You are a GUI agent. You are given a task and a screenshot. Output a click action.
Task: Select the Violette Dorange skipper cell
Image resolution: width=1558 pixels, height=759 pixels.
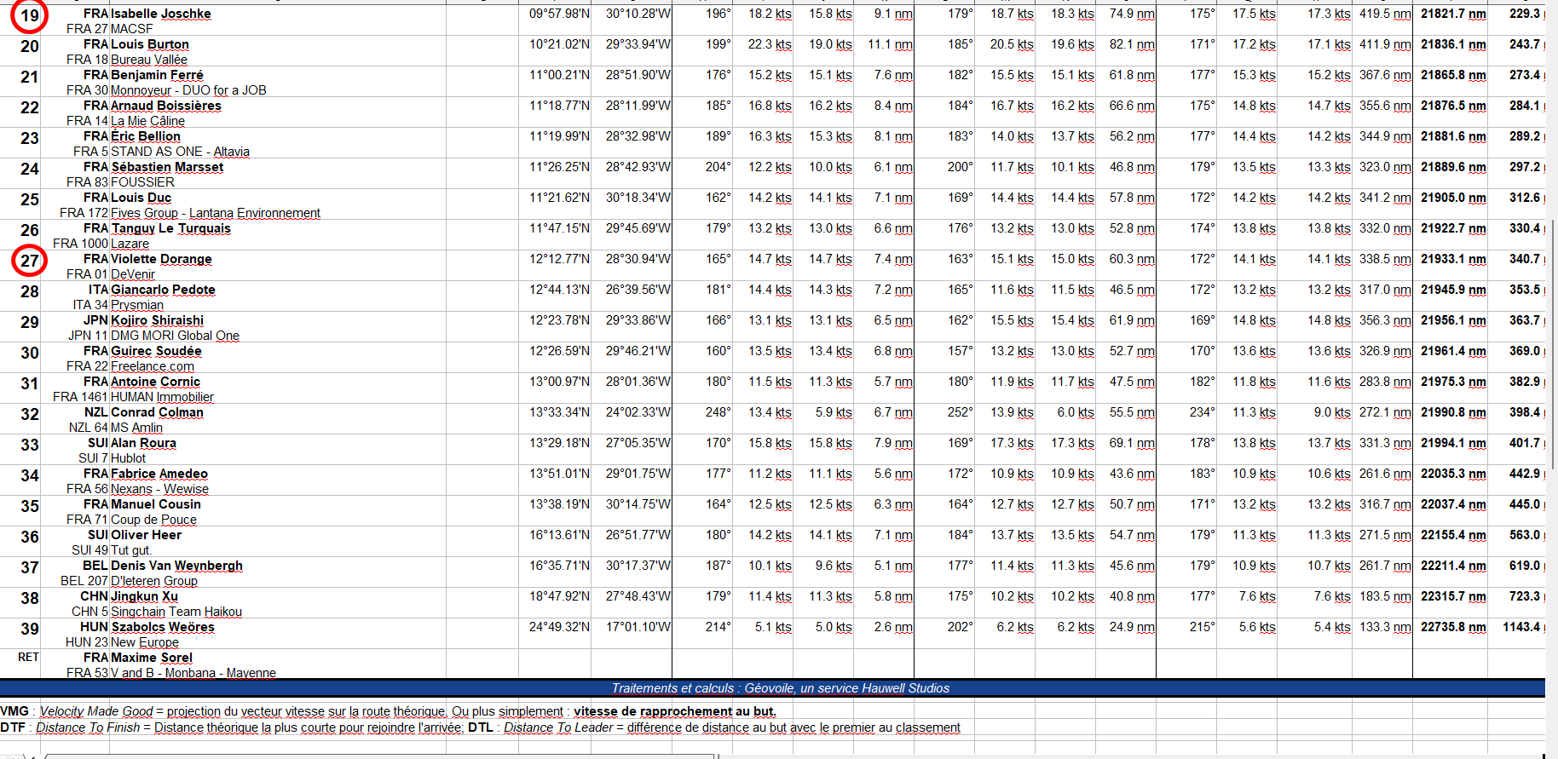coord(161,259)
